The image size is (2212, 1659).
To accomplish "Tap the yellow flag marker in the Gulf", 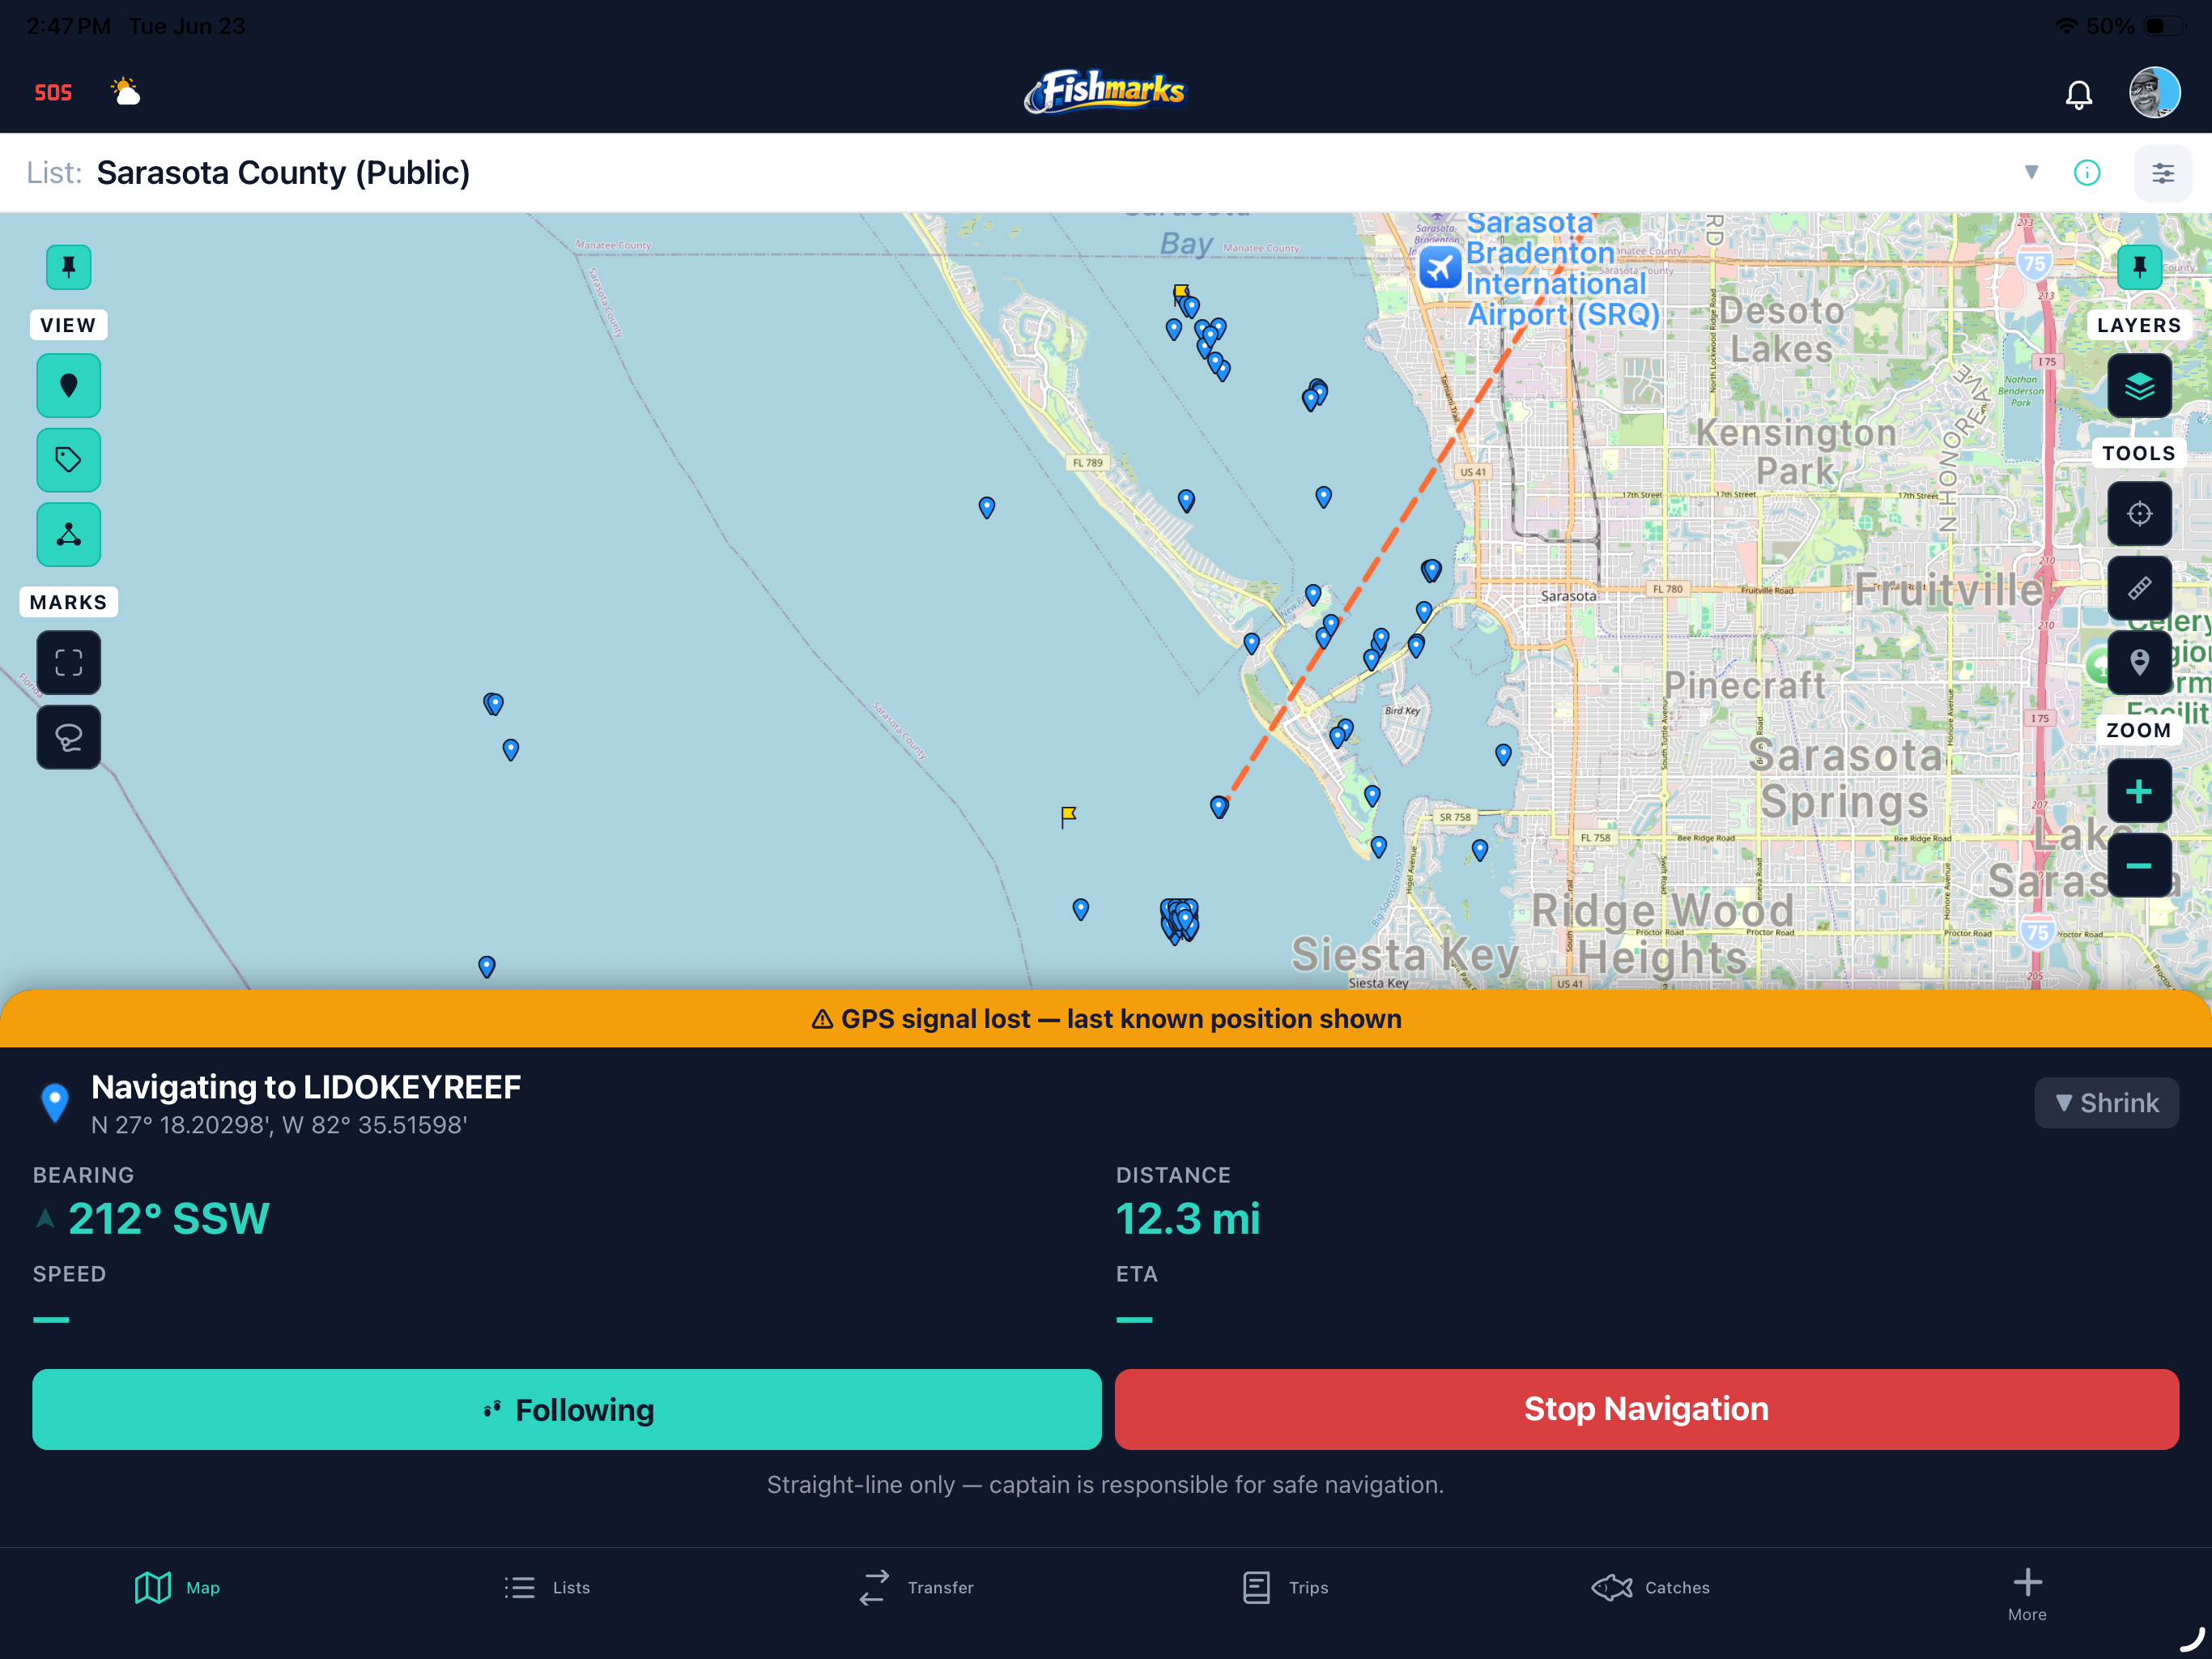I will 1068,817.
